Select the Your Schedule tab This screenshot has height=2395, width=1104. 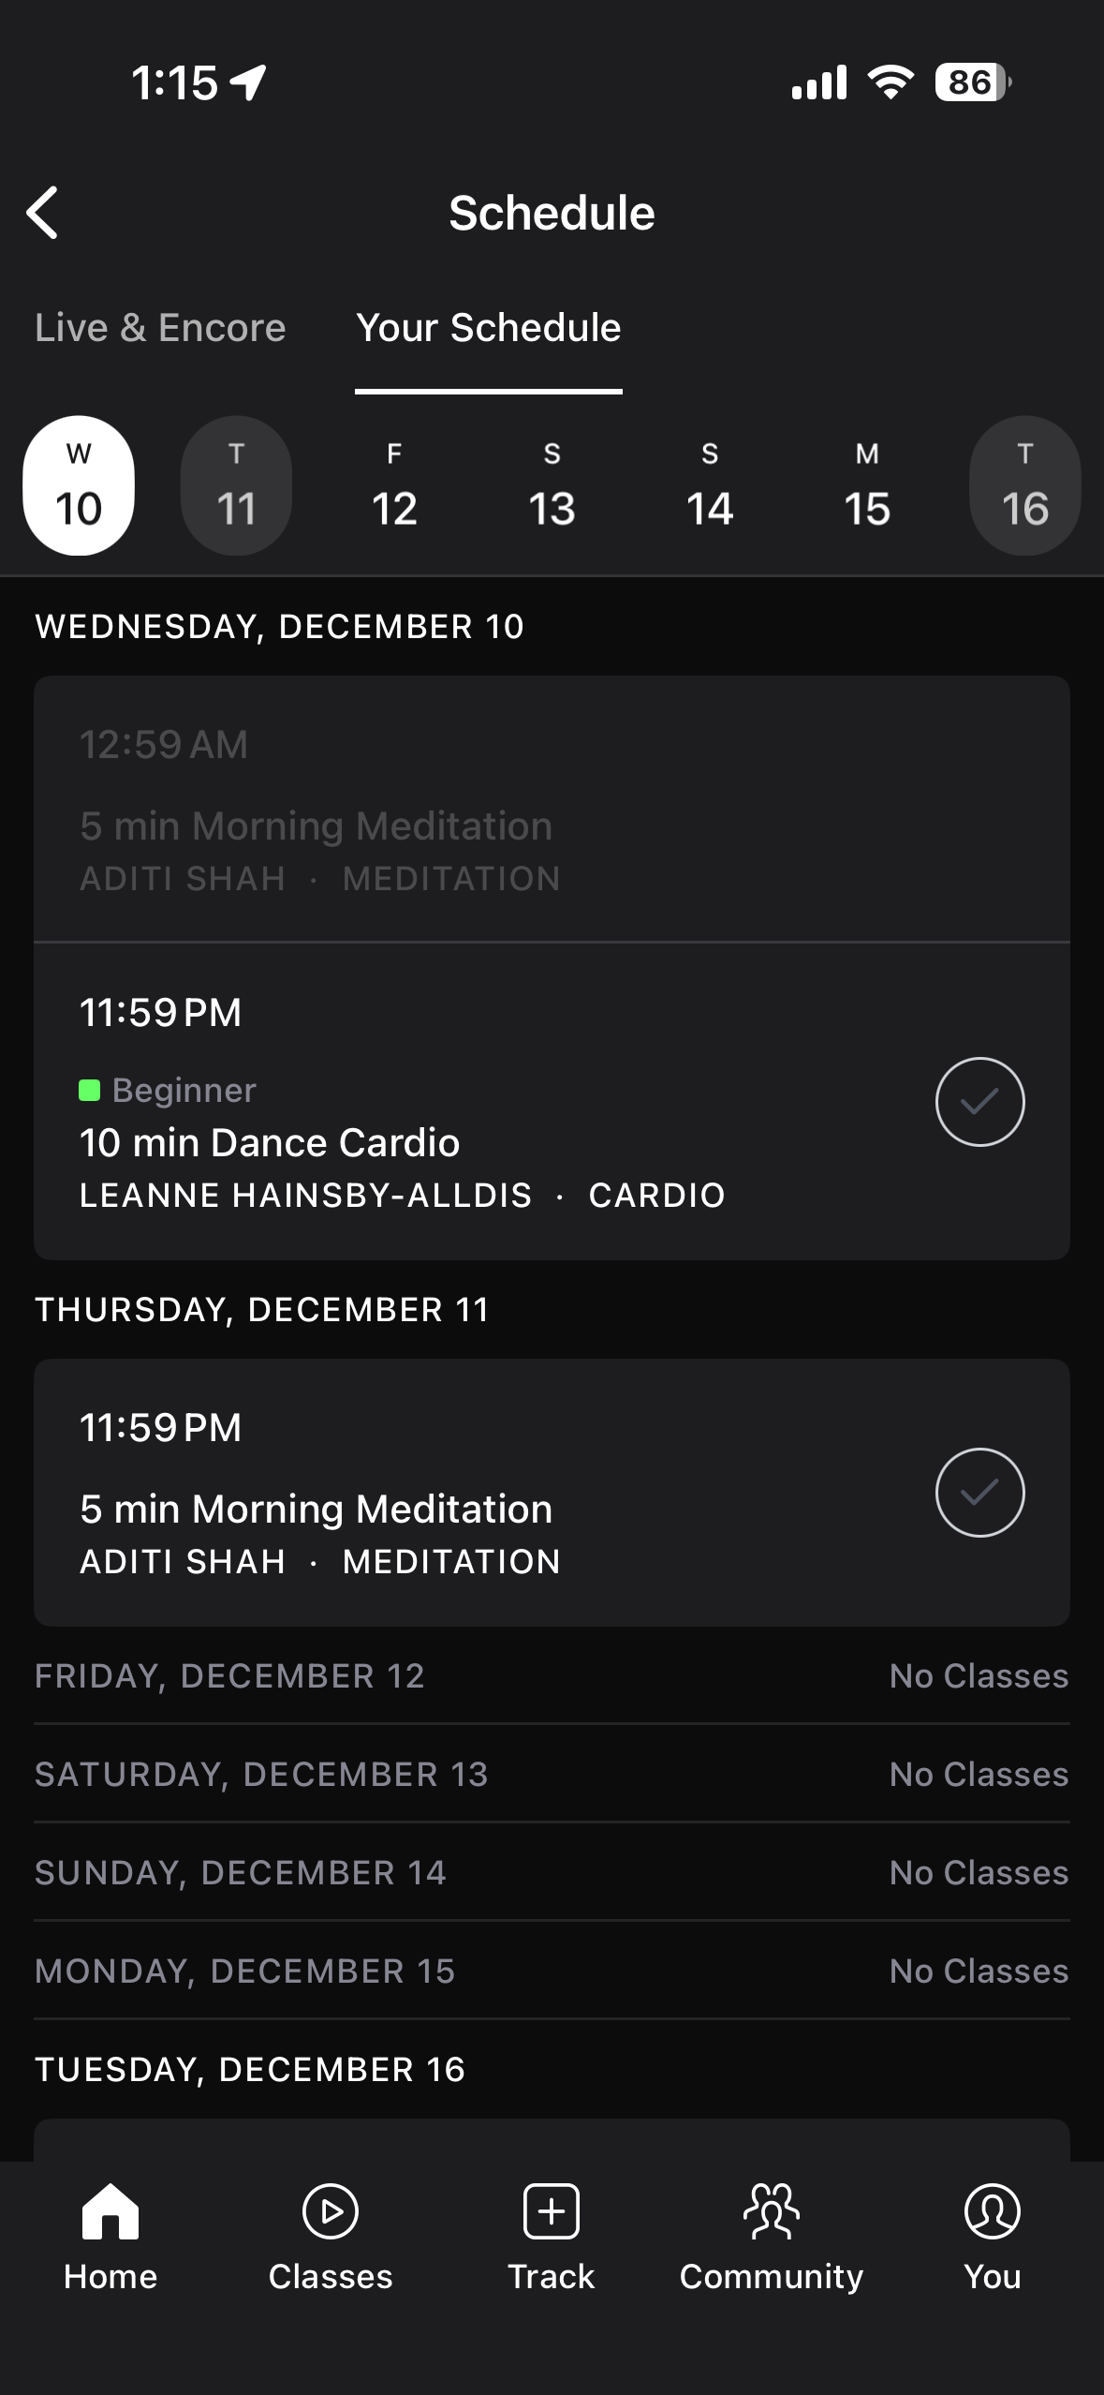488,328
